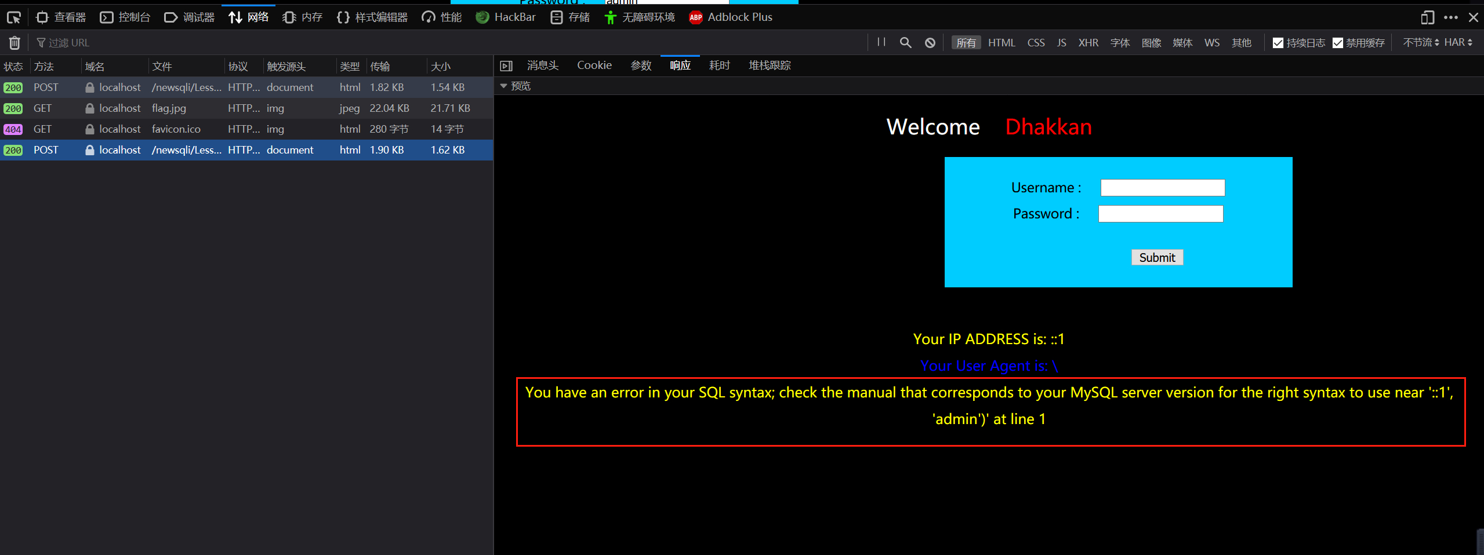Filter requests by JS
1484x555 pixels.
pyautogui.click(x=1061, y=43)
